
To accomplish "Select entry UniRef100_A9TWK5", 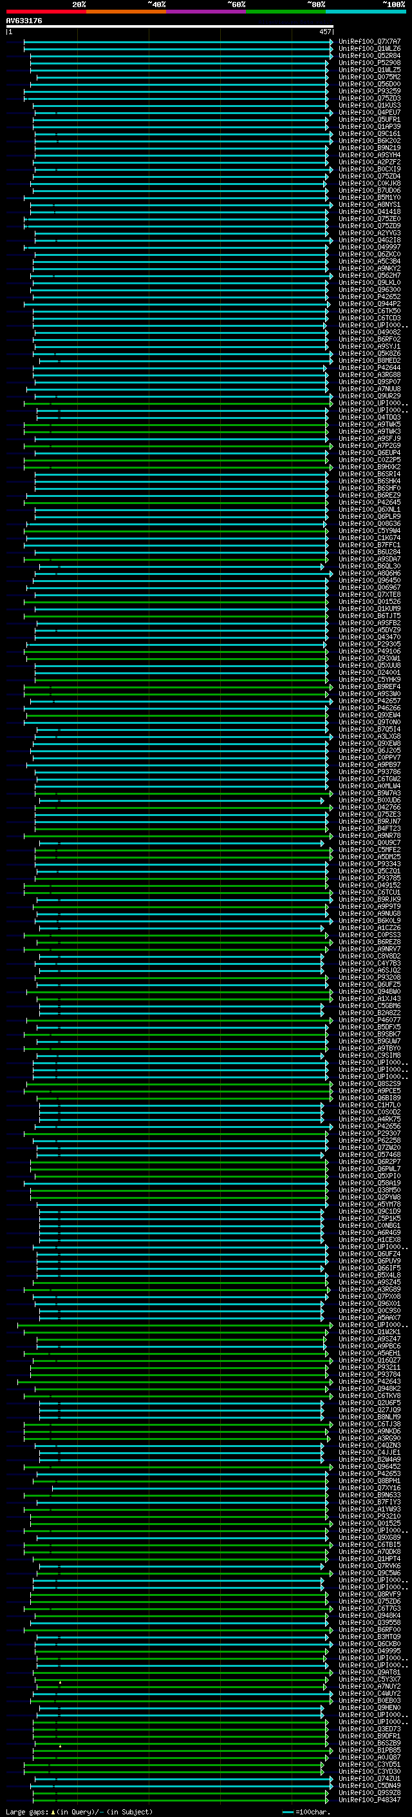I will (x=370, y=425).
